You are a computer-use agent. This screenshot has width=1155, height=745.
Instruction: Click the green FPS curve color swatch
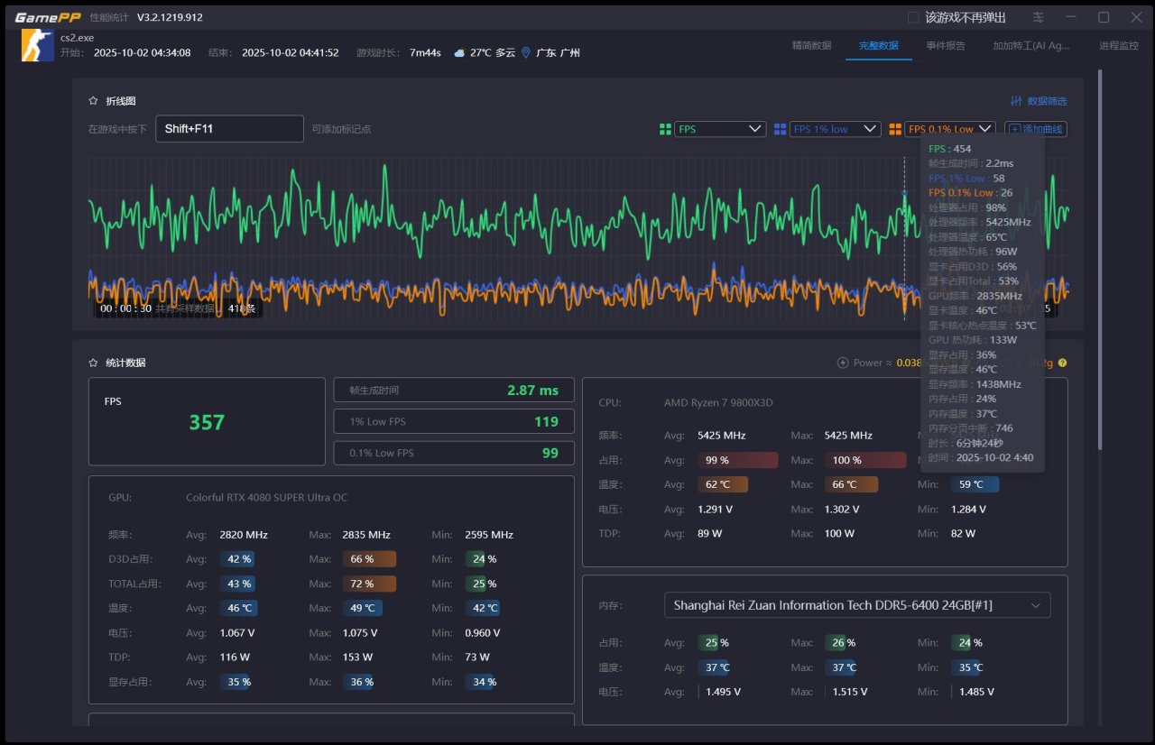click(665, 129)
